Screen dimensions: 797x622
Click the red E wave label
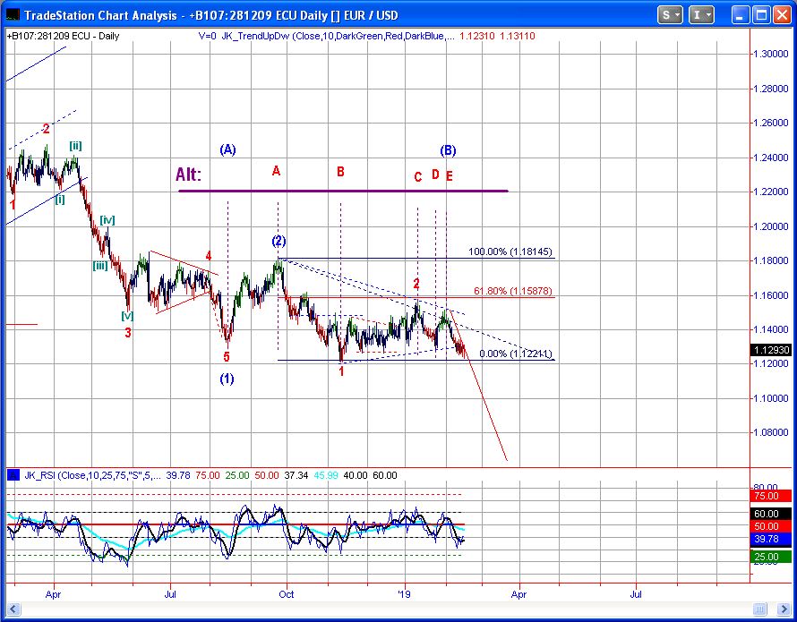[x=450, y=176]
